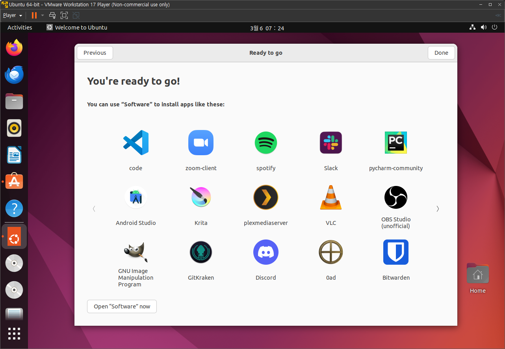Click the network status icon in top bar

click(x=472, y=28)
